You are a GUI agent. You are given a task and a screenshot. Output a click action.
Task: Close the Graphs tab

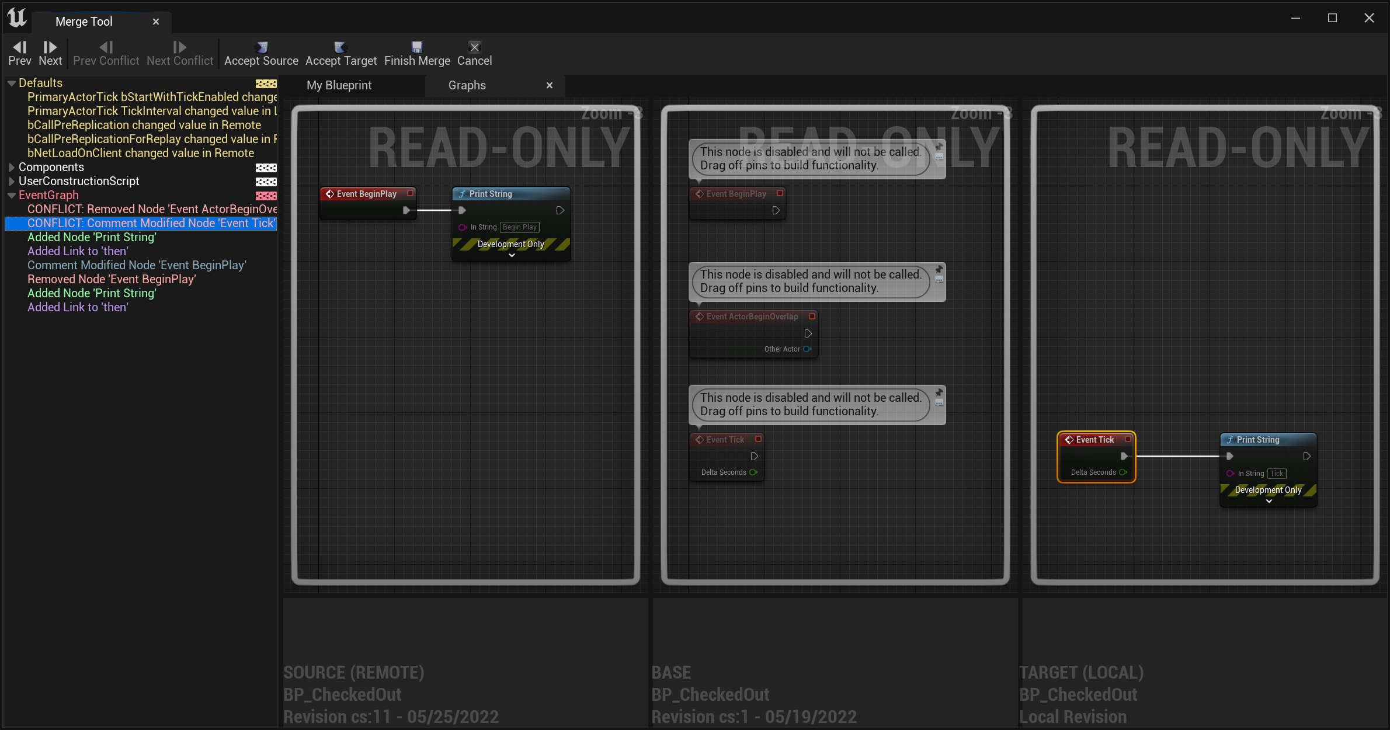coord(550,85)
